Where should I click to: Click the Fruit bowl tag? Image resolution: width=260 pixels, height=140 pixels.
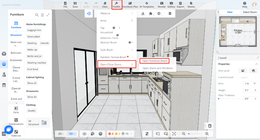coord(33,69)
